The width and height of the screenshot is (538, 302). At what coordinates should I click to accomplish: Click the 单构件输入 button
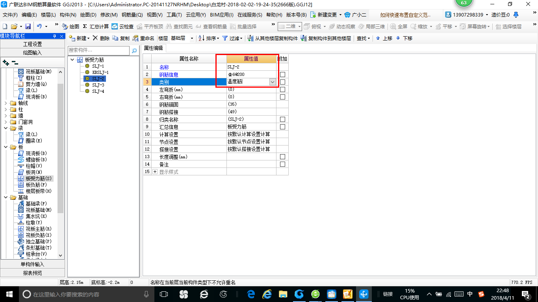point(33,264)
